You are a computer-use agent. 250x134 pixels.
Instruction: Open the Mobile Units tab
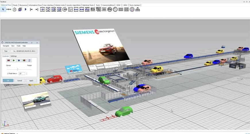point(60,5)
